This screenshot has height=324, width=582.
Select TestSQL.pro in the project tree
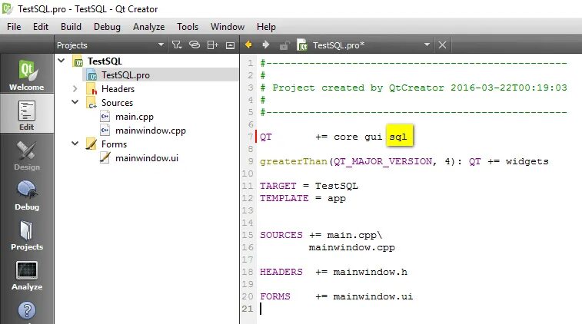coord(125,75)
